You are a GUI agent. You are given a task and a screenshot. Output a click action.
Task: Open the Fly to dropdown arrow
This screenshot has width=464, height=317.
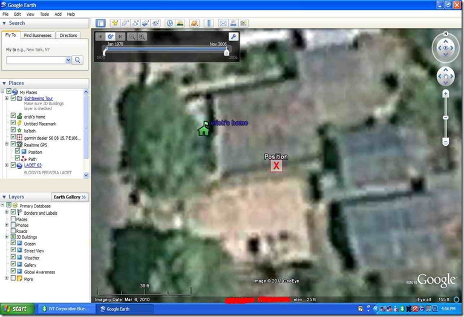tap(68, 60)
